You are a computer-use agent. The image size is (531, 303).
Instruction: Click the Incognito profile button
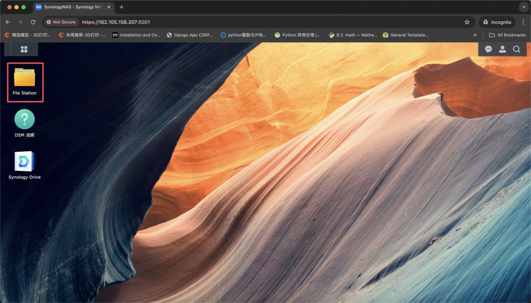pyautogui.click(x=497, y=22)
